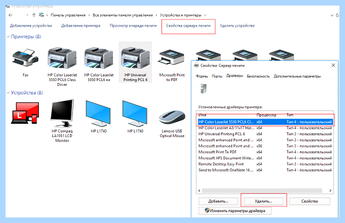Image resolution: width=345 pixels, height=223 pixels.
Task: Switch to the Драйверы tab
Action: click(235, 76)
